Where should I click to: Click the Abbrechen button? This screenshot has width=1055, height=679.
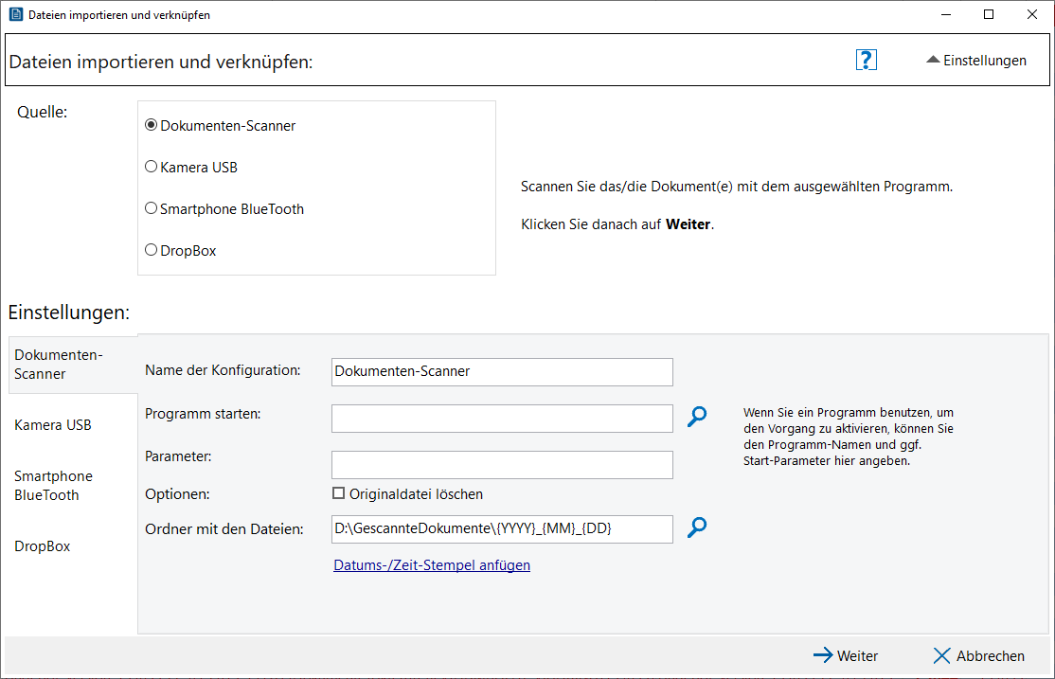979,655
